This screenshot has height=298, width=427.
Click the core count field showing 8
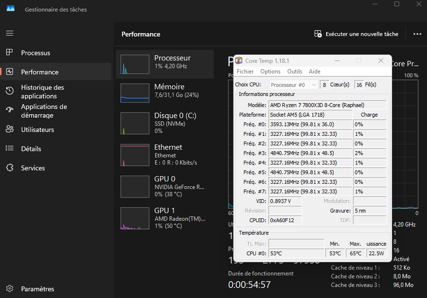click(324, 85)
